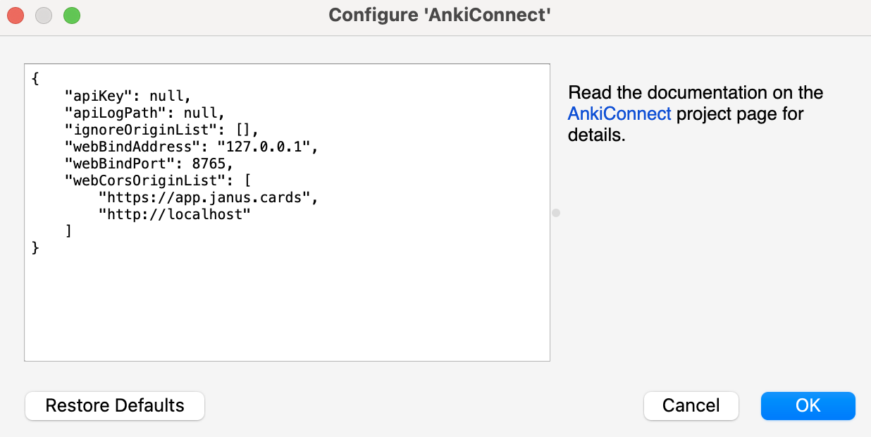Screen dimensions: 871x437
Task: Close the Configure 'AnkiConnect' window
Action: click(15, 15)
